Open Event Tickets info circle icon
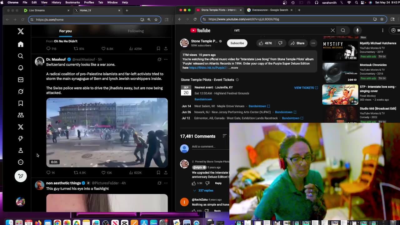Image resolution: width=400 pixels, height=225 pixels. [237, 80]
